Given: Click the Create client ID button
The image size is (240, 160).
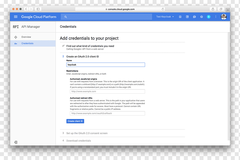Looking at the screenshot, I should [x=75, y=121].
